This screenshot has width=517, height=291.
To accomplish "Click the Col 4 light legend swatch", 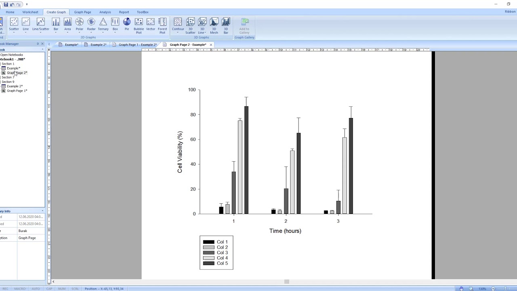I will point(208,258).
